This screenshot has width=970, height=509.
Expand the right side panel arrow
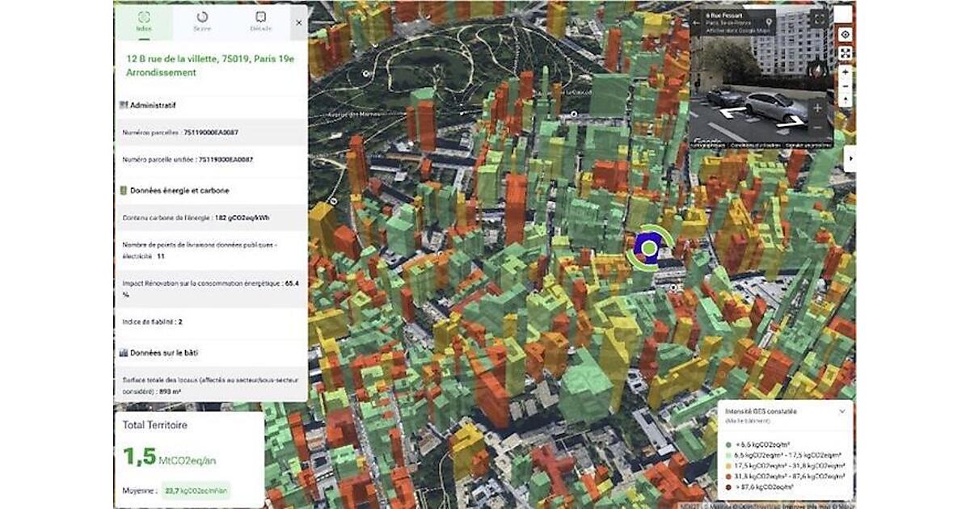[x=849, y=158]
